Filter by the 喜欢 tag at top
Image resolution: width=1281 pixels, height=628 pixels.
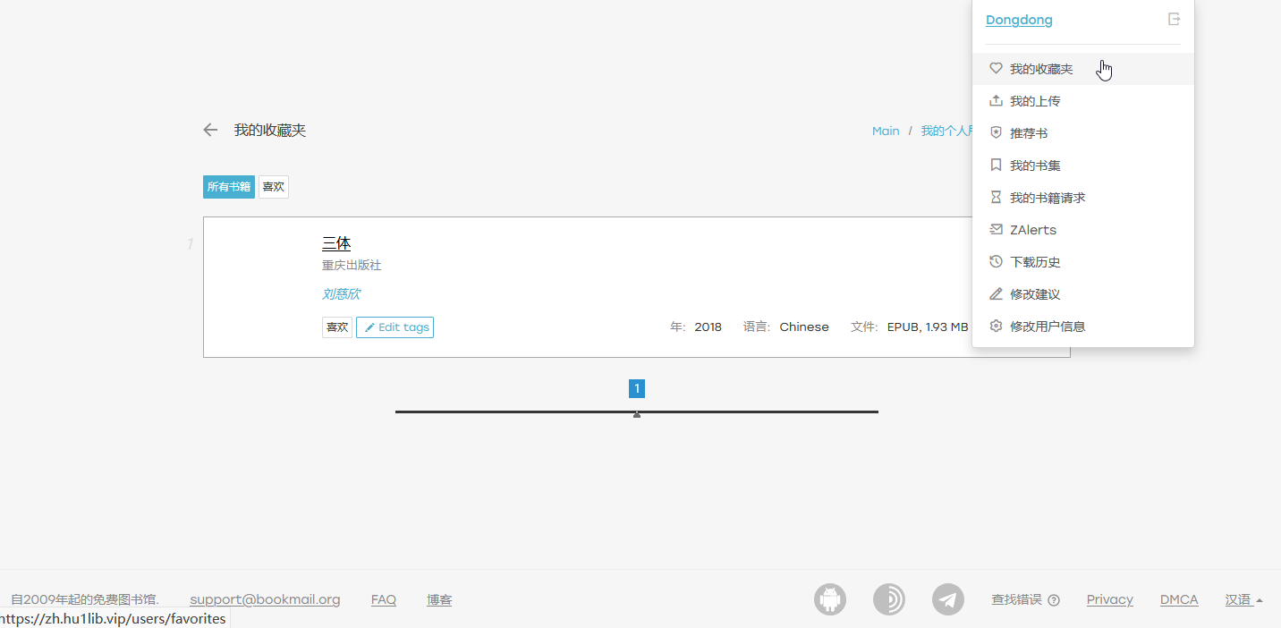(x=274, y=187)
